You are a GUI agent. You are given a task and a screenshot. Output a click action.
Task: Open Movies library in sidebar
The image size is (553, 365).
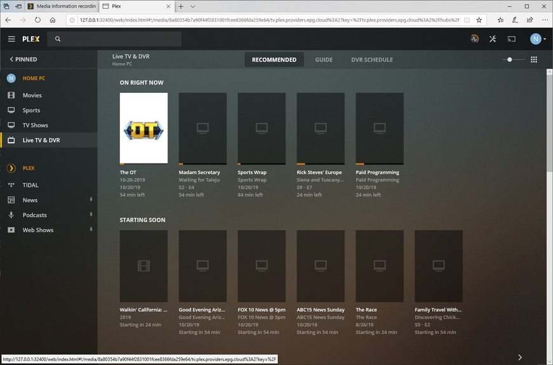[x=49, y=95]
